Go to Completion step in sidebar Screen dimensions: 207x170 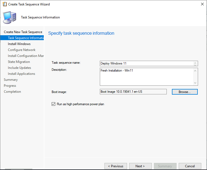(x=13, y=92)
